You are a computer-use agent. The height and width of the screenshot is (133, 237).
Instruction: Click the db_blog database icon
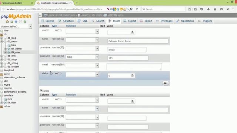5,38
